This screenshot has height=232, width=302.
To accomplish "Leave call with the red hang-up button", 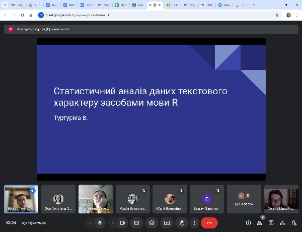I will click(209, 222).
